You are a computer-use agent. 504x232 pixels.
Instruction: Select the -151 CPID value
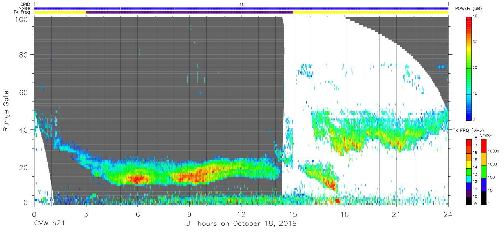[x=241, y=5]
